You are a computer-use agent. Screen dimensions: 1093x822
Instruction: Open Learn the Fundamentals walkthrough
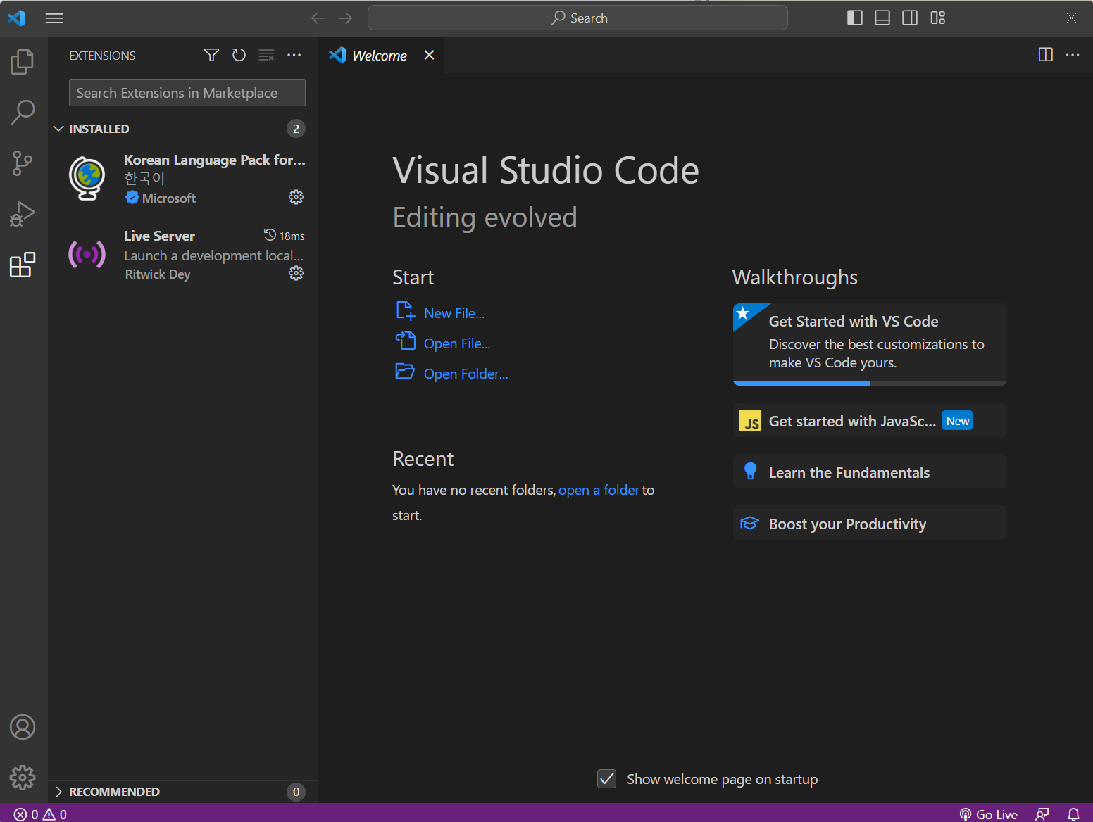point(870,472)
